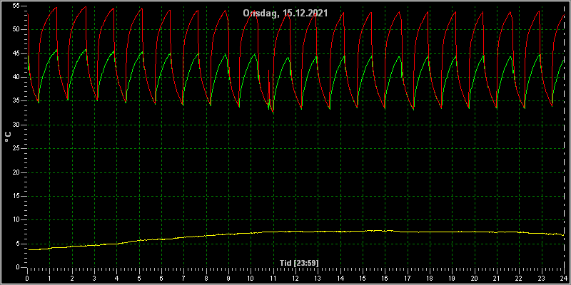Select hour 18 on the time axis
571x285 pixels.
click(430, 278)
